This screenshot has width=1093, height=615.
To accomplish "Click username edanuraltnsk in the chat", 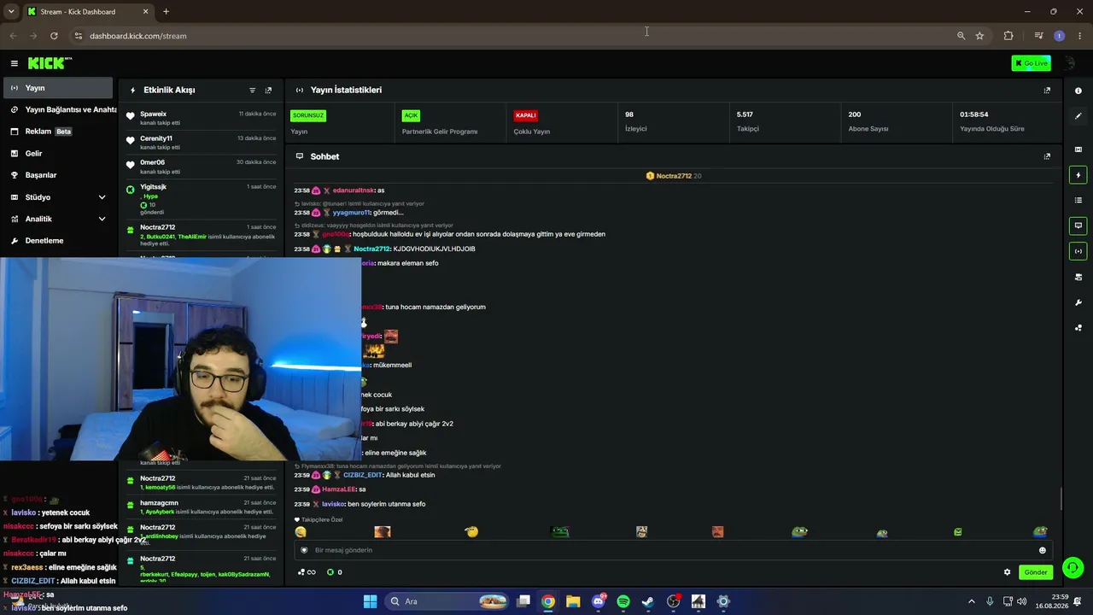I will pyautogui.click(x=354, y=190).
